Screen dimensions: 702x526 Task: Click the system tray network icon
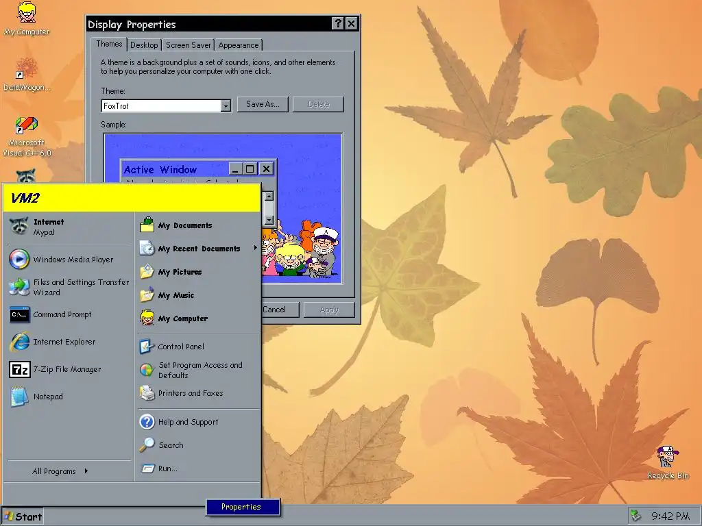tap(636, 516)
